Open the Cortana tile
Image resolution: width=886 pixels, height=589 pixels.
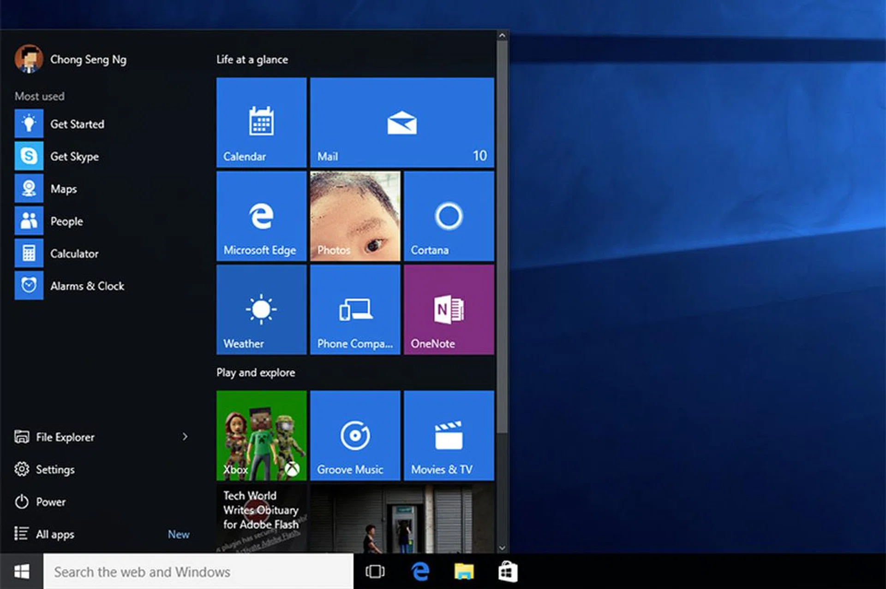pyautogui.click(x=449, y=216)
